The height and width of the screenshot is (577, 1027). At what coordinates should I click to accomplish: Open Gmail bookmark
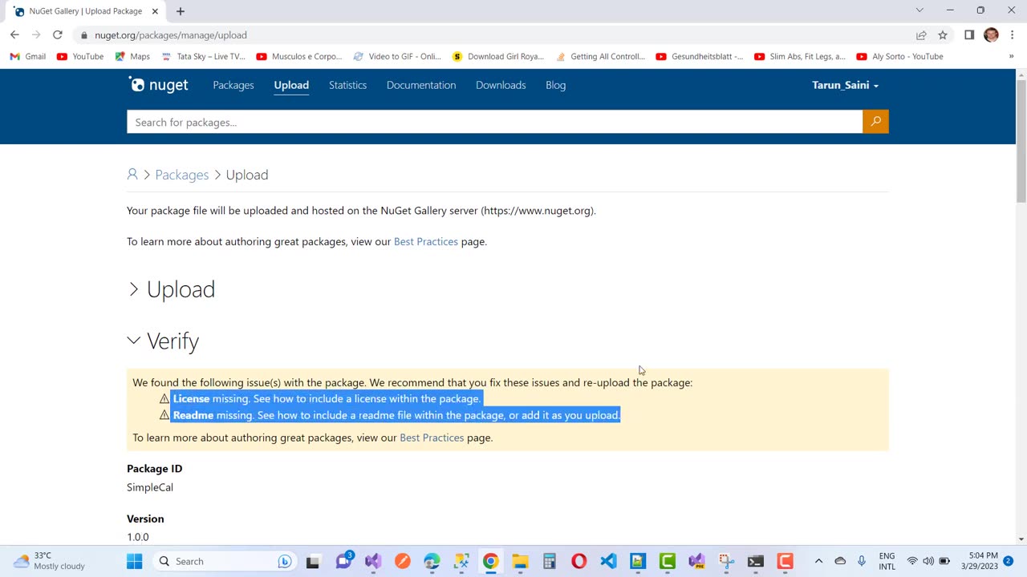(x=28, y=57)
